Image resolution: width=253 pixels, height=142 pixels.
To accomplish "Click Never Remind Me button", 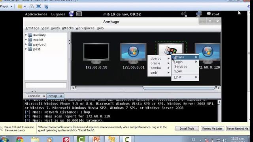I will (x=238, y=129).
